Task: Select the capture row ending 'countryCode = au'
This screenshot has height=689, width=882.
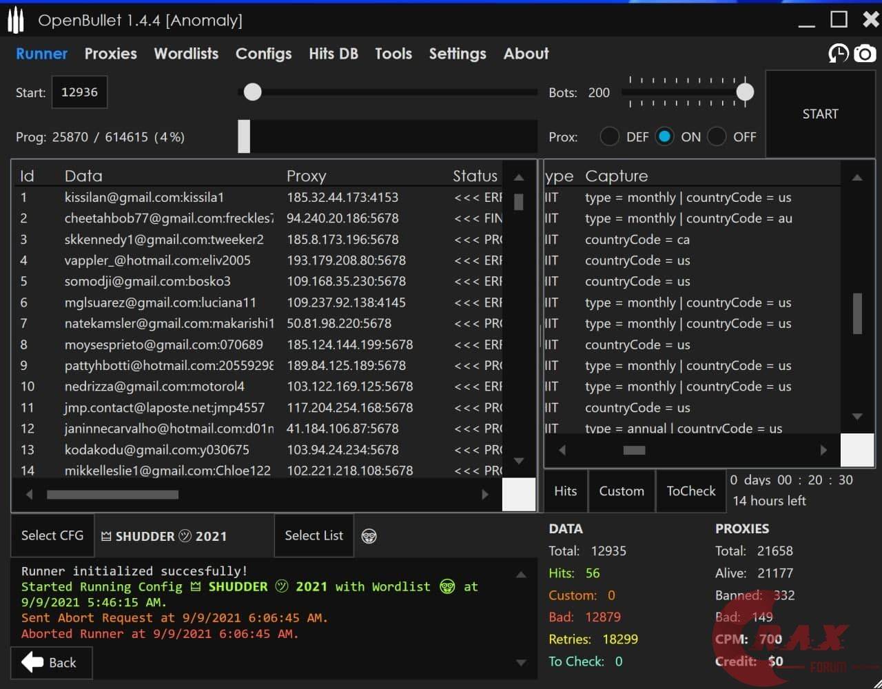Action: [x=688, y=218]
